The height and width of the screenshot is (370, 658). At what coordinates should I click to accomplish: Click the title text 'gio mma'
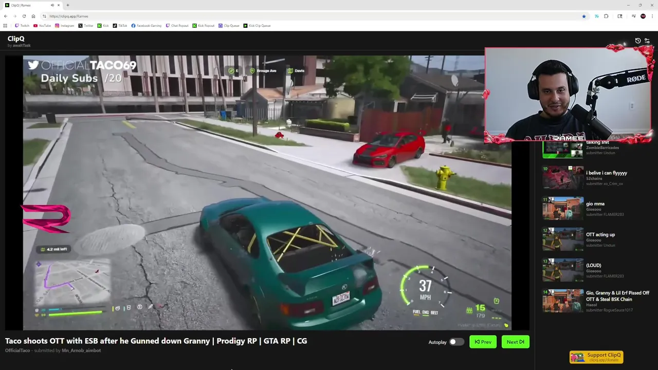(x=595, y=204)
